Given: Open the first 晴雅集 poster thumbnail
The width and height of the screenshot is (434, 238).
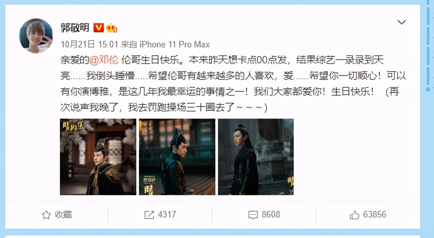Looking at the screenshot, I should coord(98,157).
